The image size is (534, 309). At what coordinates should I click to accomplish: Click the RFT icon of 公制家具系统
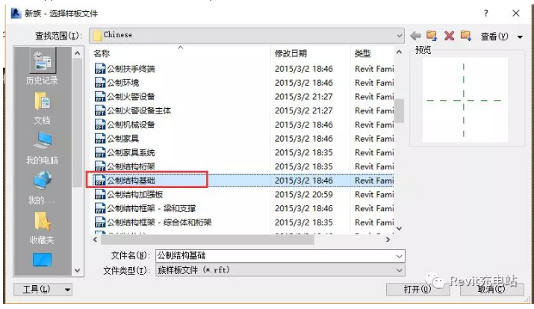(x=100, y=152)
